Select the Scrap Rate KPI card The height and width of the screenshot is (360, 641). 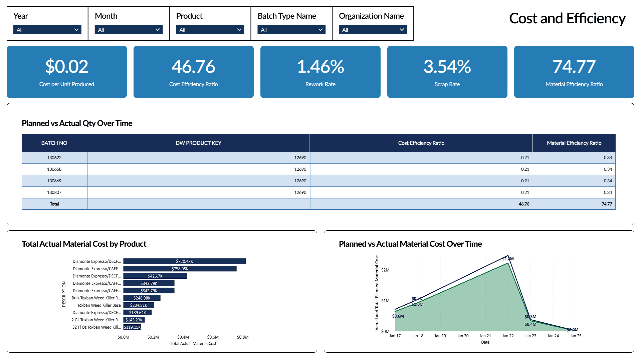447,72
